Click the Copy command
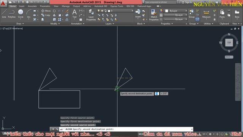 tap(46, 15)
